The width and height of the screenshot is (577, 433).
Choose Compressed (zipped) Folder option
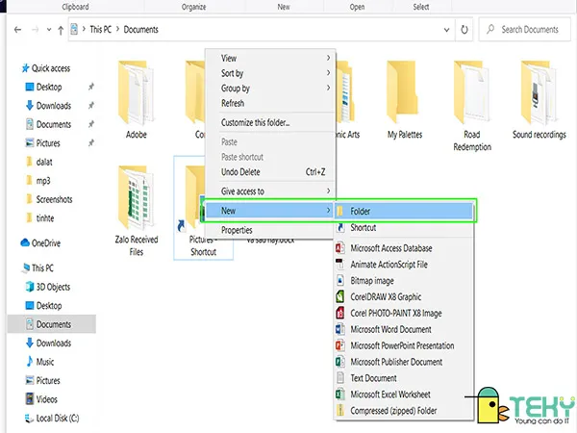point(393,411)
